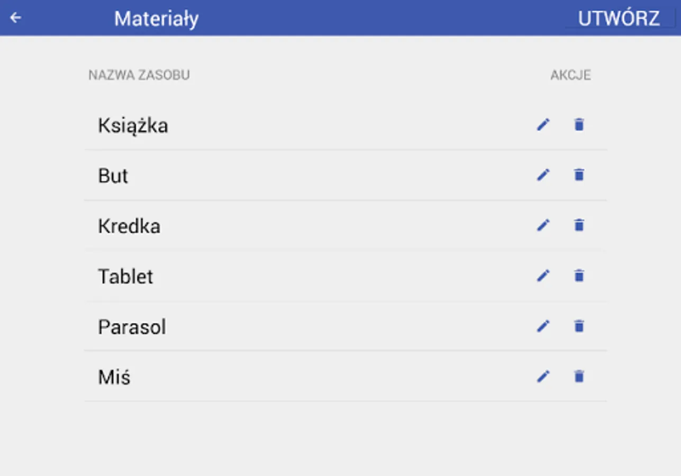Click pencil icon next to Parasol
Image resolution: width=681 pixels, height=476 pixels.
pos(543,326)
